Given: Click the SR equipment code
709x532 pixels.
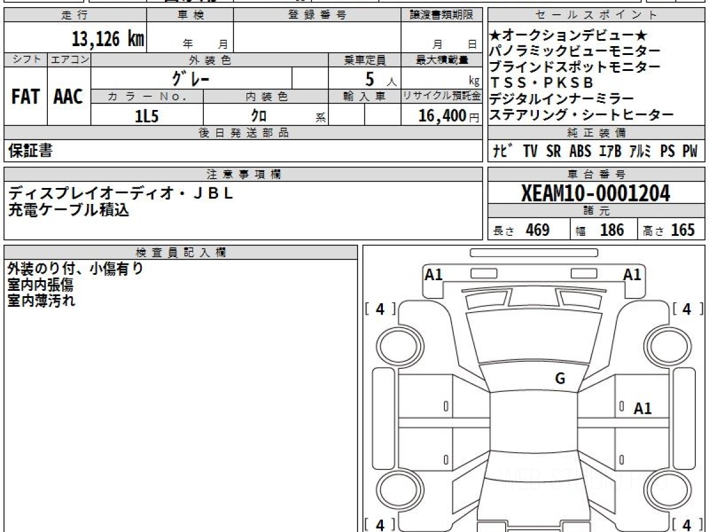Looking at the screenshot, I should (554, 151).
